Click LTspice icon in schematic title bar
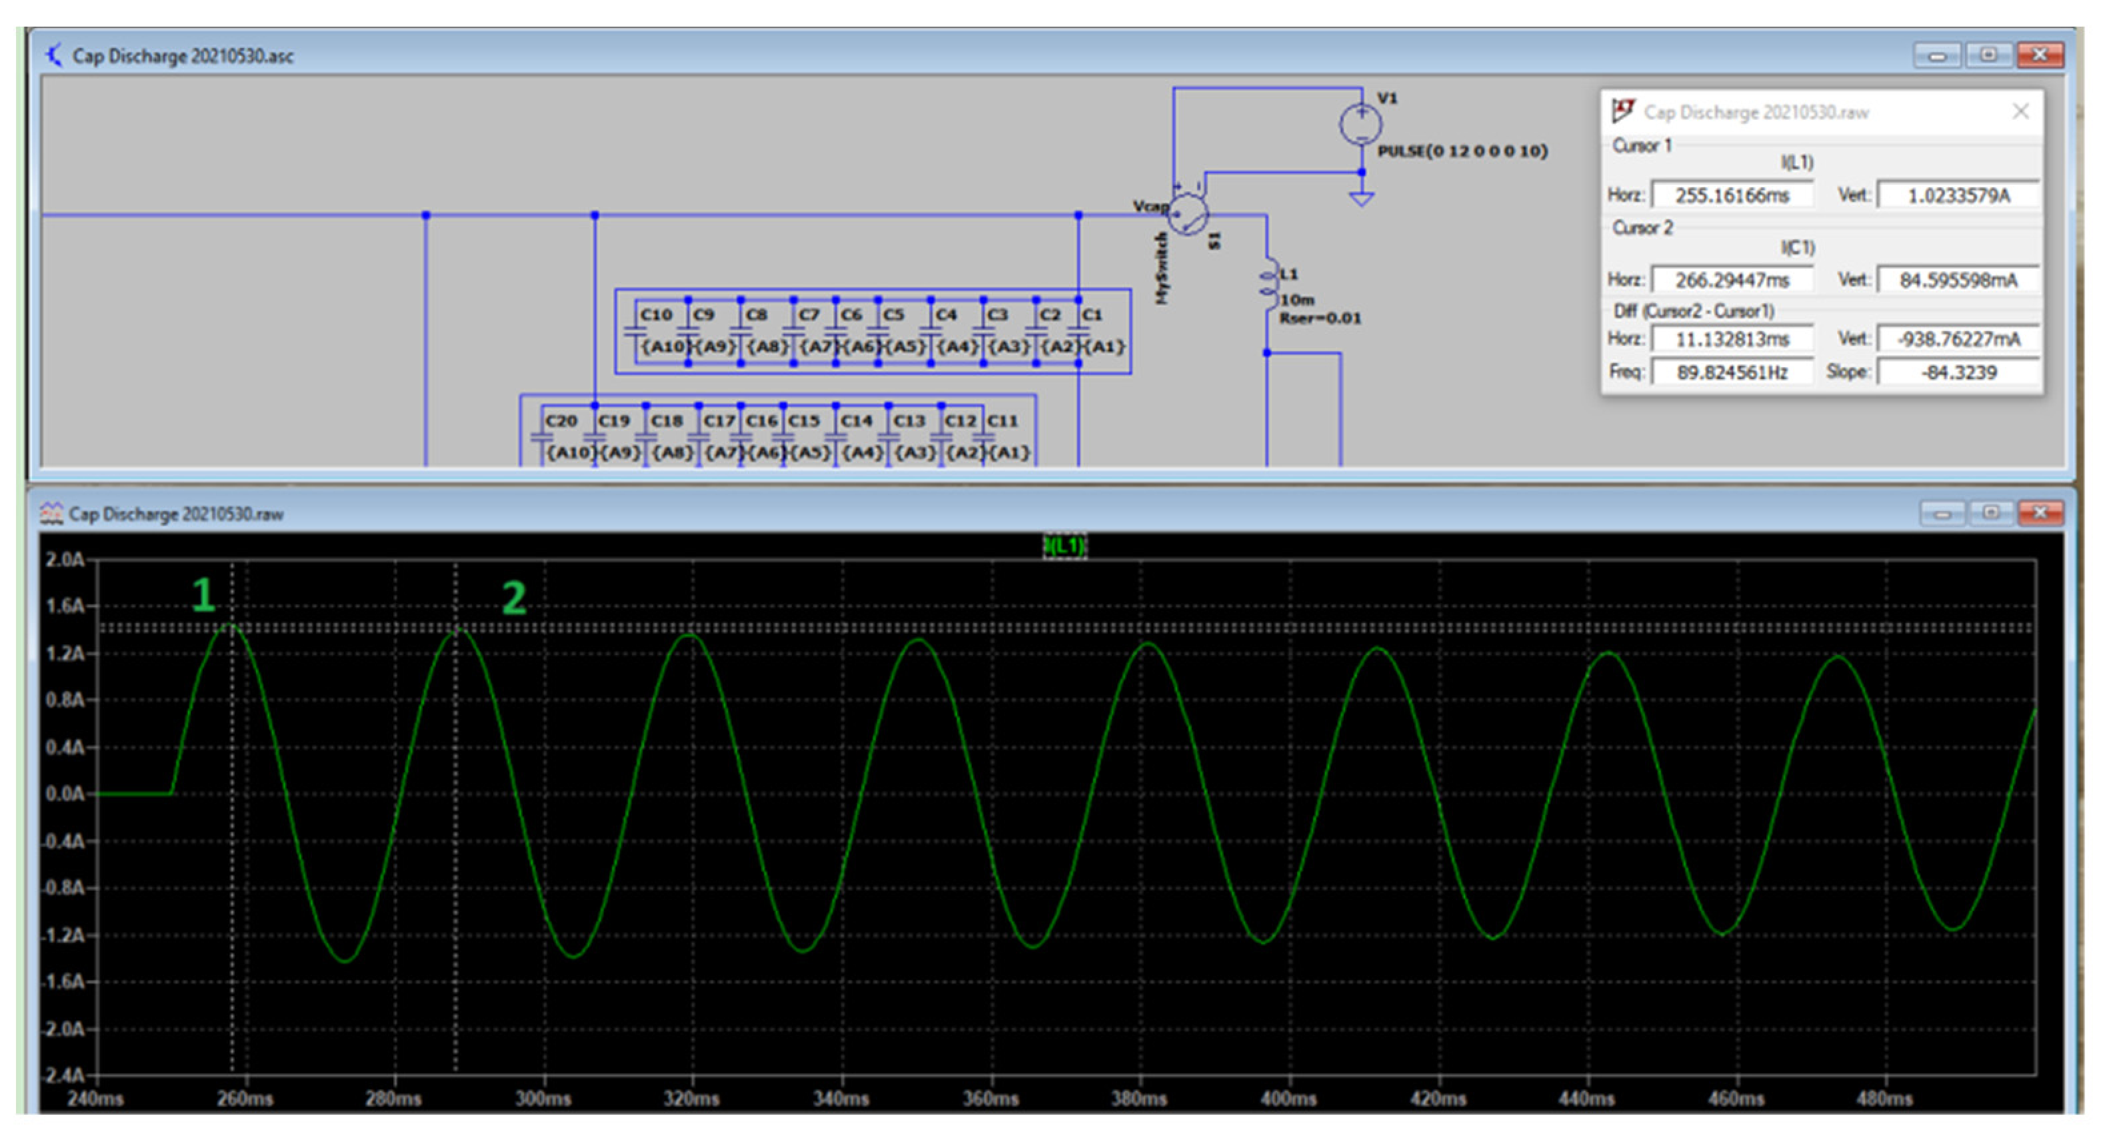This screenshot has height=1138, width=2105. click(x=55, y=55)
